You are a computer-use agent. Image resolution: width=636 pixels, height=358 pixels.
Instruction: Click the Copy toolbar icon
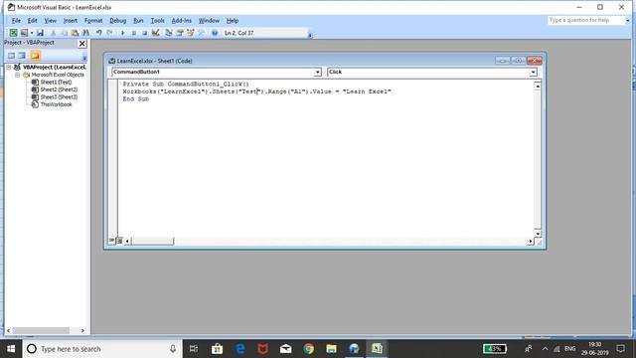click(x=64, y=33)
